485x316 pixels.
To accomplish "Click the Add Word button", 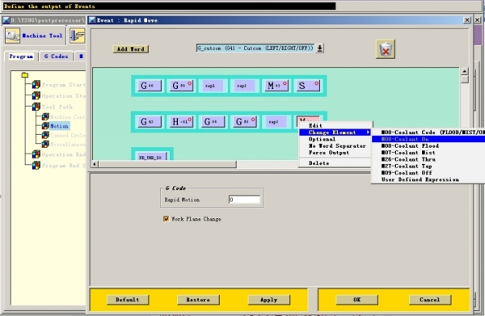I will point(130,48).
